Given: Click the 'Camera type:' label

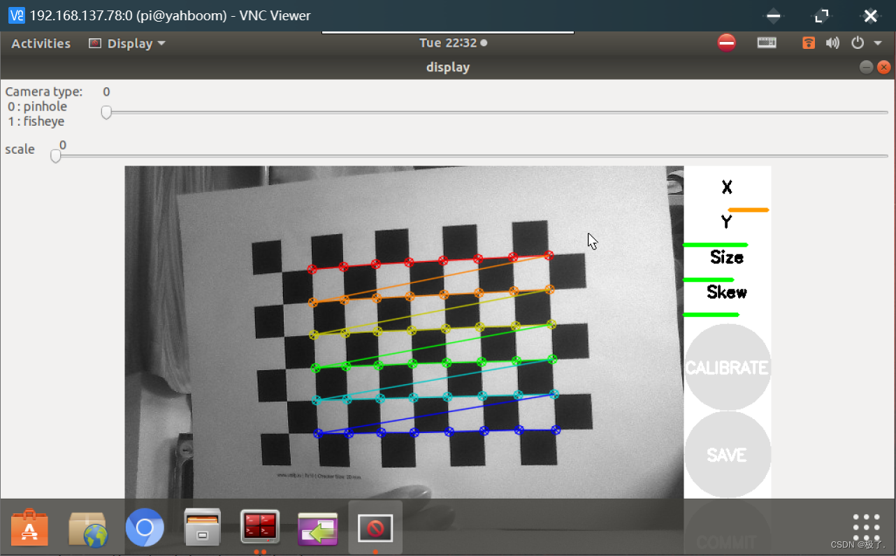Looking at the screenshot, I should point(44,92).
